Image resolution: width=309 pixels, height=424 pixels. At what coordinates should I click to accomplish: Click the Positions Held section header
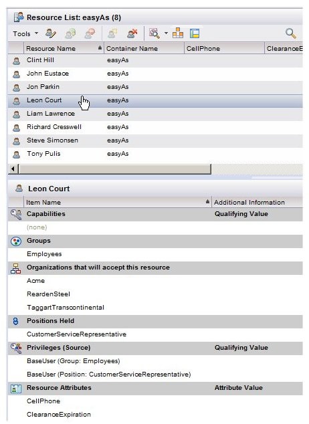pyautogui.click(x=155, y=321)
